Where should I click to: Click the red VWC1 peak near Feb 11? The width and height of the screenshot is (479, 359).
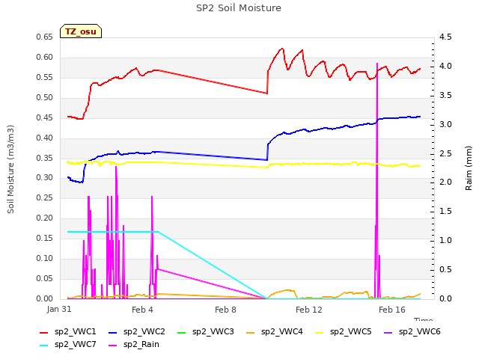point(282,49)
